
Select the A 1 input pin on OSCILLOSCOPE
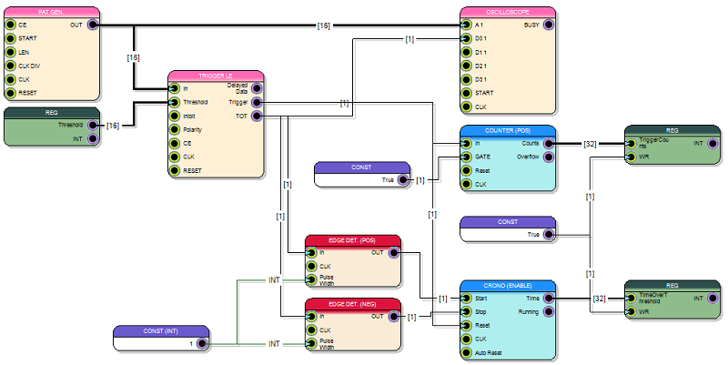[467, 25]
